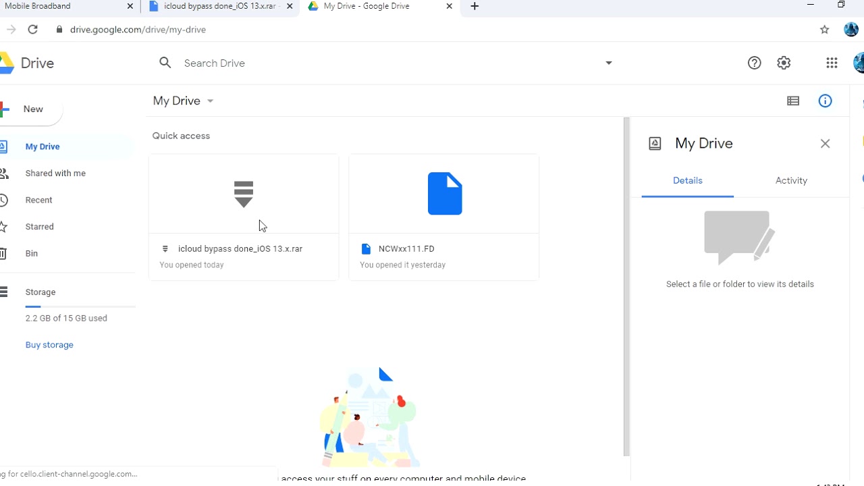Click the Google Drive logo
Image resolution: width=864 pixels, height=486 pixels.
click(7, 63)
